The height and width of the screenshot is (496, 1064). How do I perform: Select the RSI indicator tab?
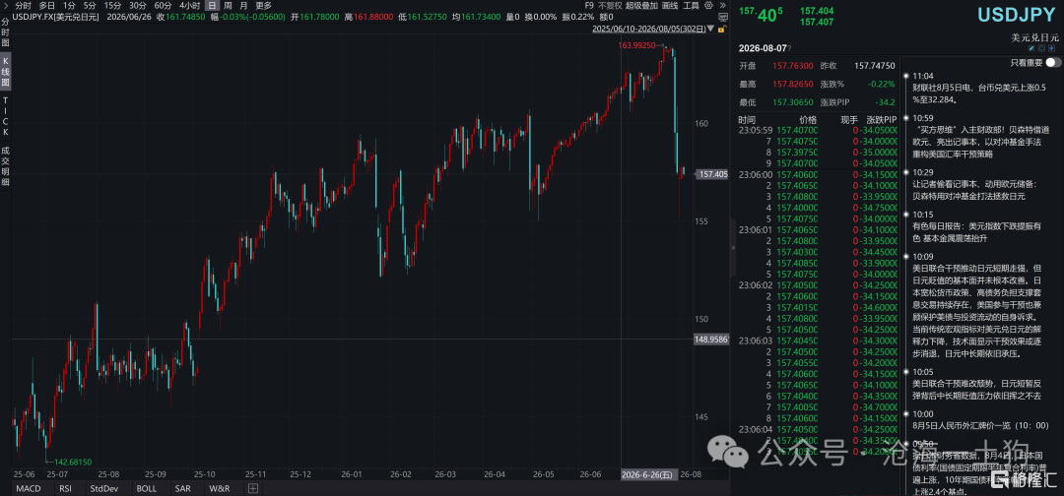(65, 488)
